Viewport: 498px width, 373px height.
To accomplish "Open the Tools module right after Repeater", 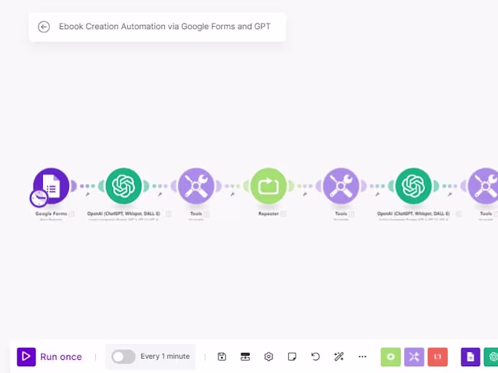I will 341,186.
